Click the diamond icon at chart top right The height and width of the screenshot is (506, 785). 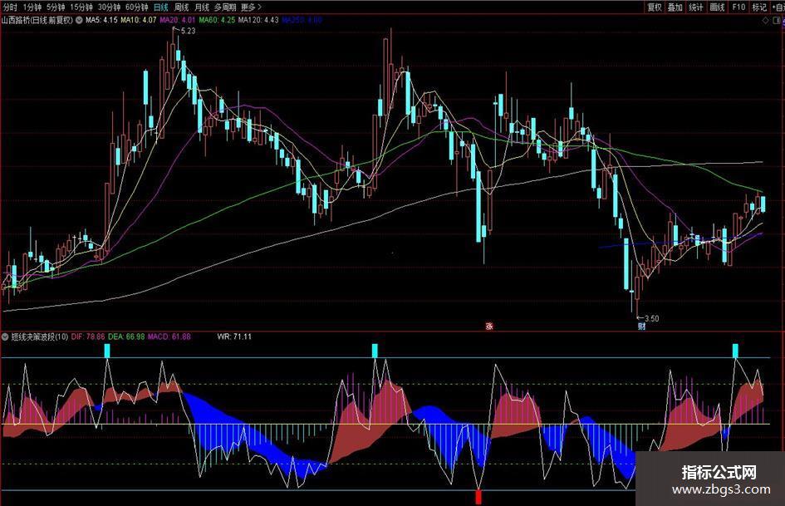765,21
